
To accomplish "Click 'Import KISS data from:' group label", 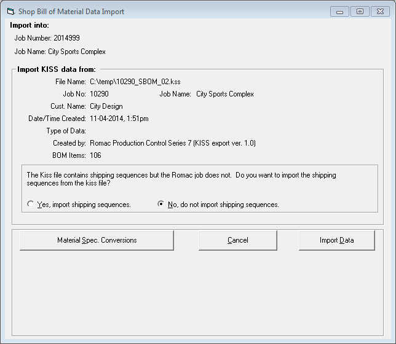I will coord(57,69).
